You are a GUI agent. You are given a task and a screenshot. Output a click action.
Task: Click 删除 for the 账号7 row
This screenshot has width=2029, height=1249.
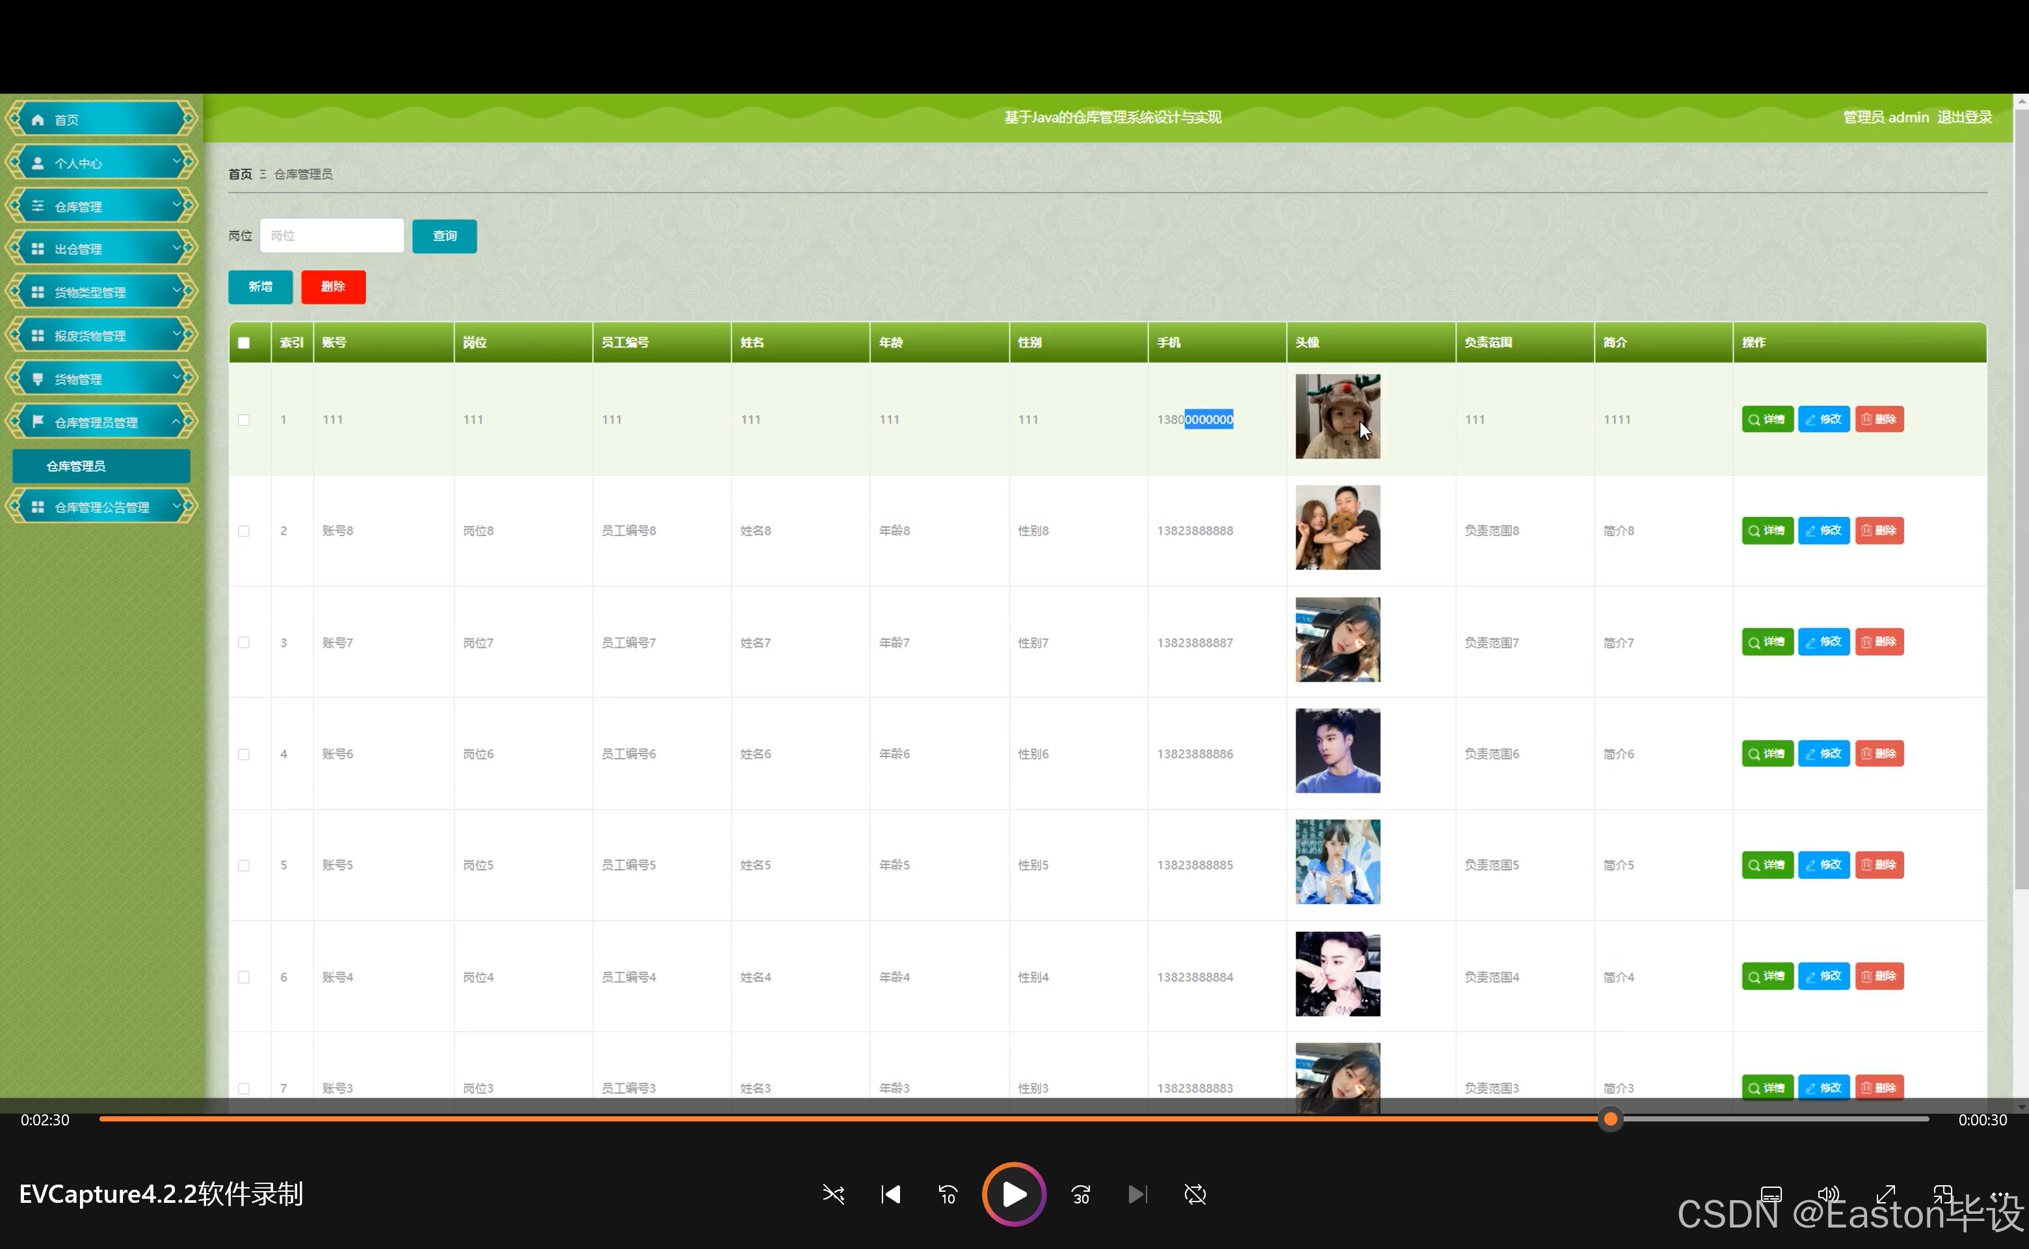tap(1879, 642)
